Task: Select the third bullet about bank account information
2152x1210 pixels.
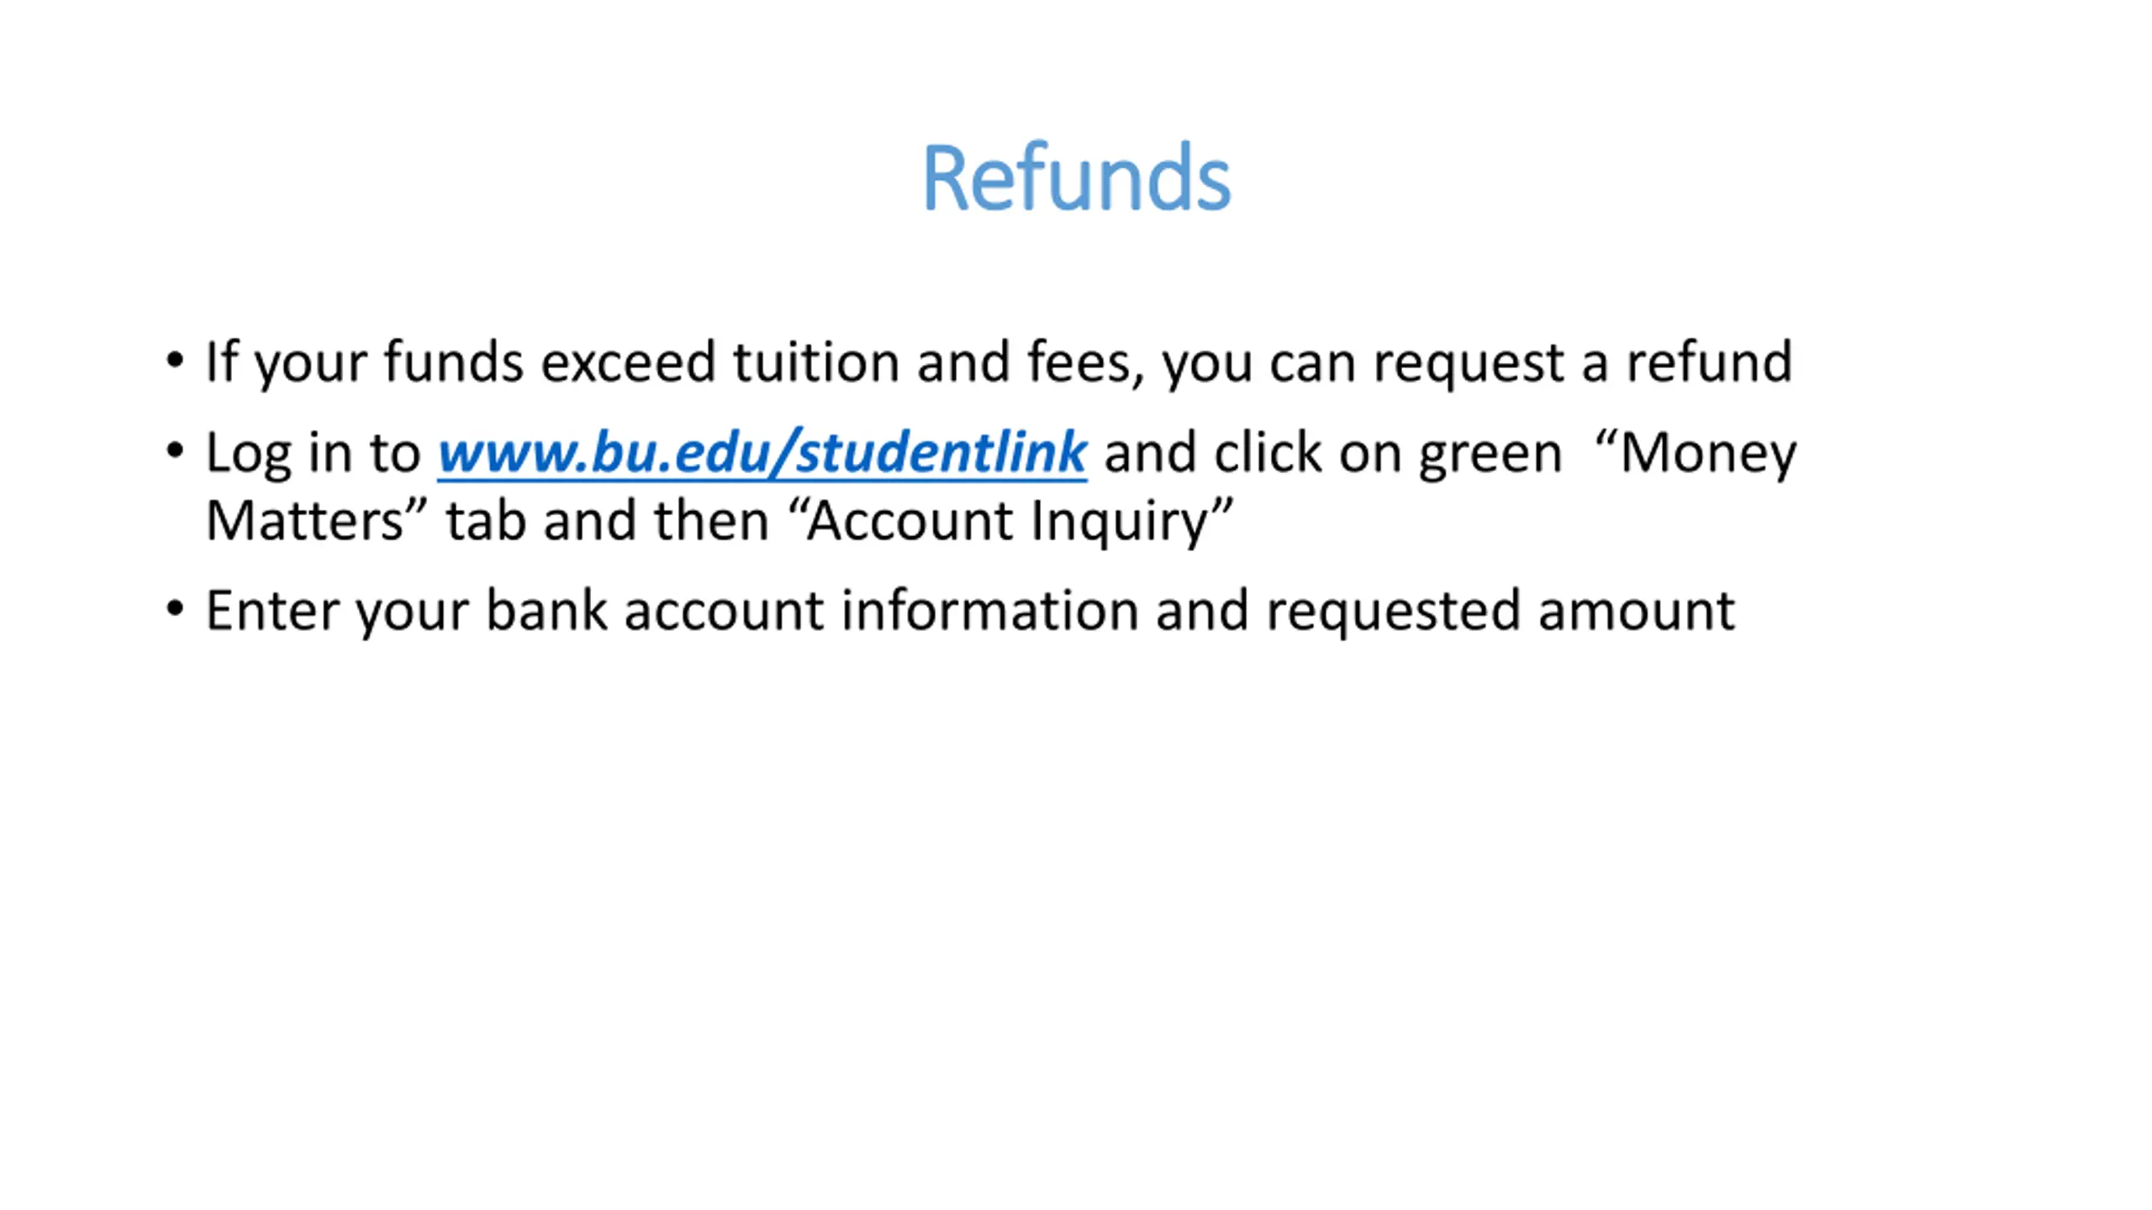Action: click(x=970, y=611)
